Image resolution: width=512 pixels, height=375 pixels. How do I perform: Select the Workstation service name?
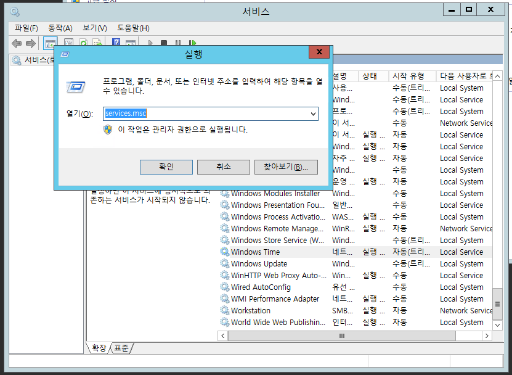coord(250,311)
